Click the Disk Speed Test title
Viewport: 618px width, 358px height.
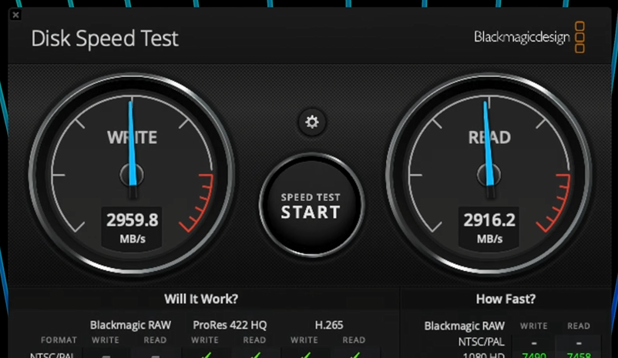pos(105,38)
